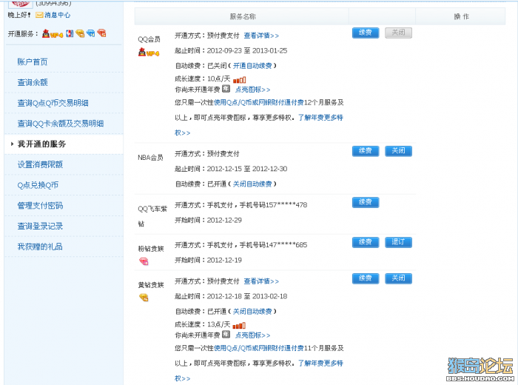Viewport: 518px width, 385px height.
Task: Click the NBA会员 service name
Action: coord(150,157)
